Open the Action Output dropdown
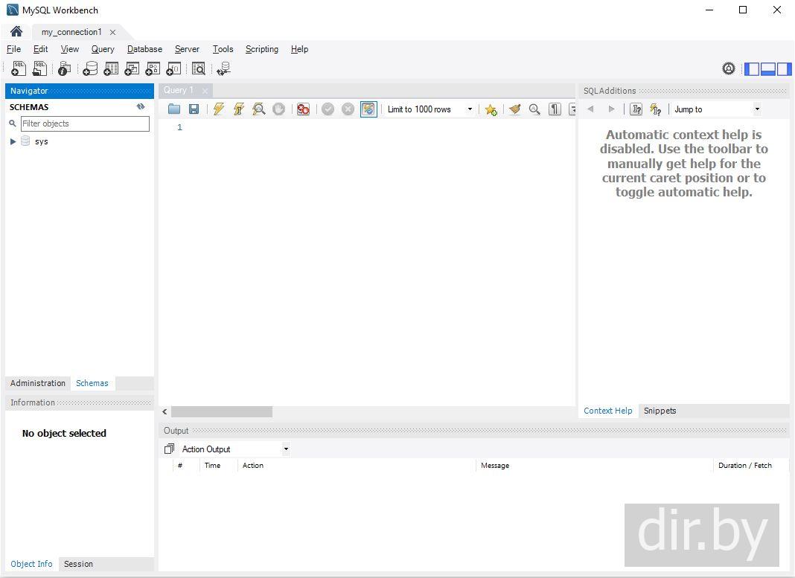 (234, 449)
